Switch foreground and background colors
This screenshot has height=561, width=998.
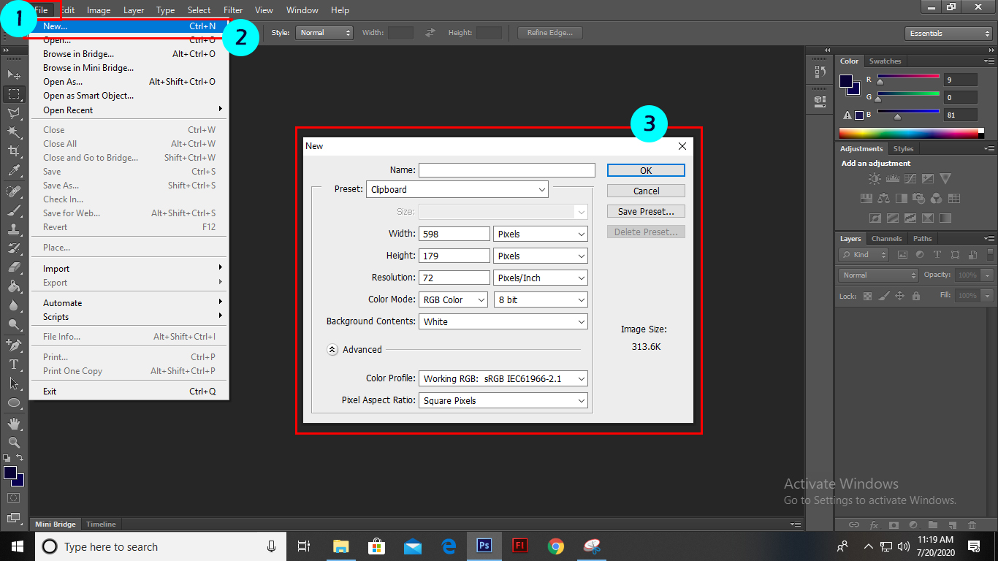20,457
